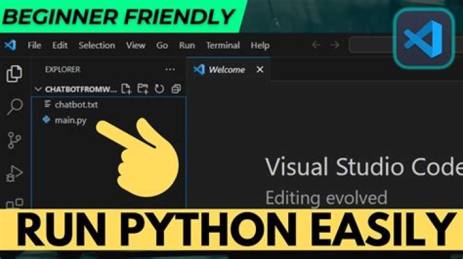Open the Explorer view in activity bar
This screenshot has width=463, height=259.
[x=14, y=73]
